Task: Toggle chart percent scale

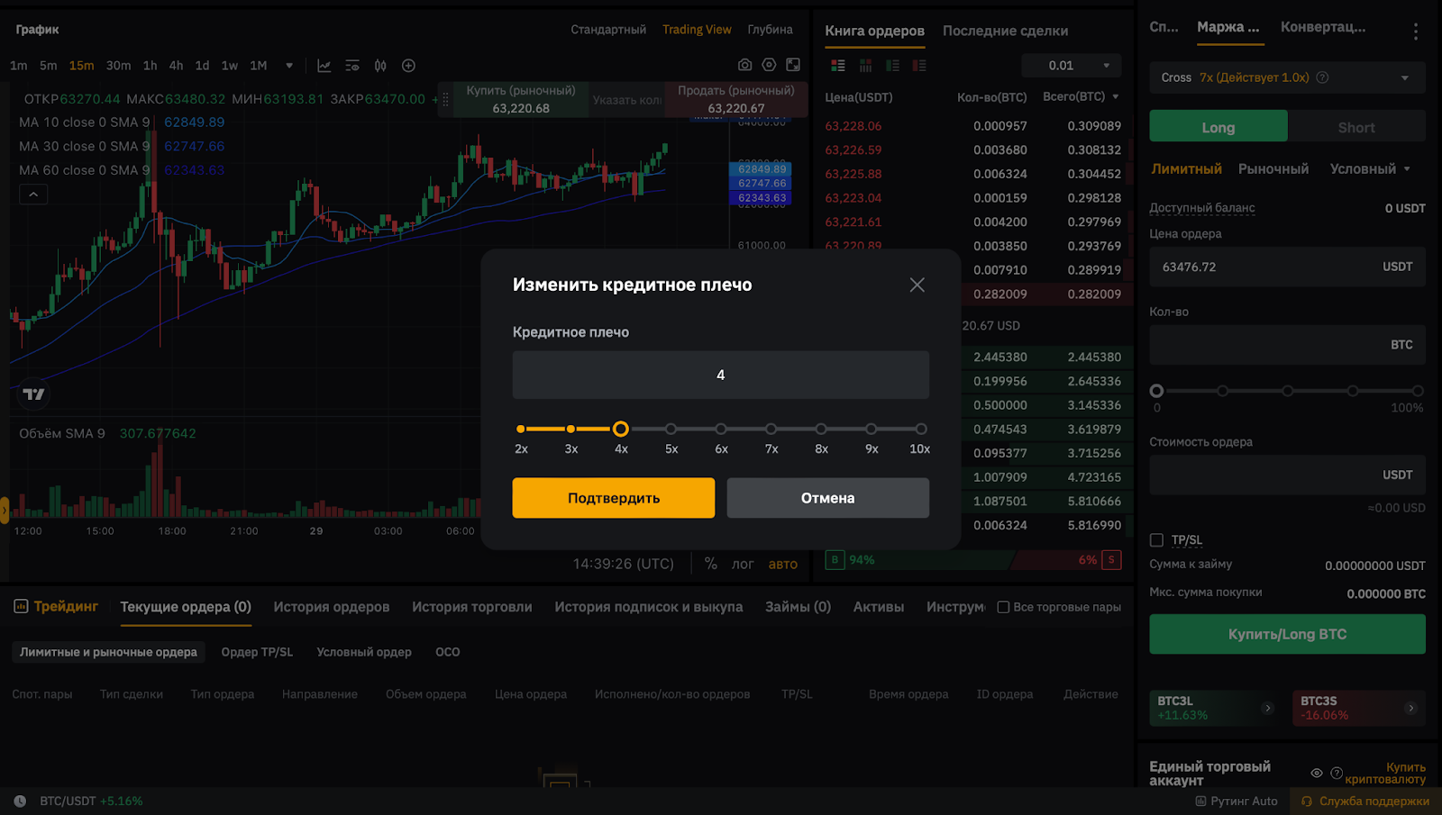Action: [x=711, y=564]
